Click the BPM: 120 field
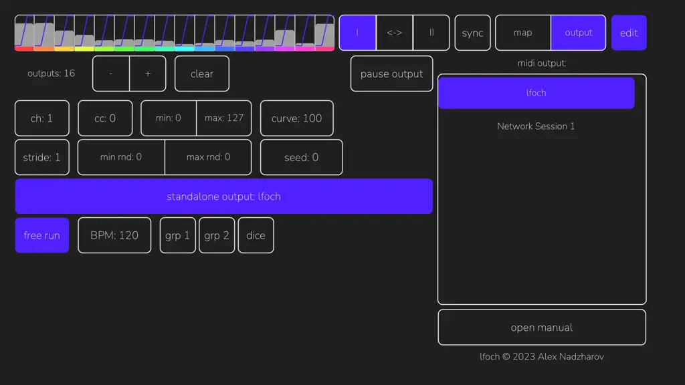Viewport: 685px width, 385px height. [114, 235]
